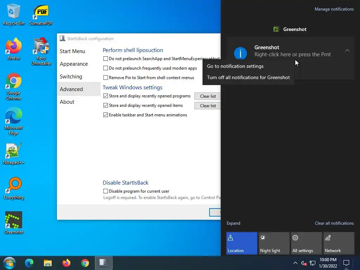Image resolution: width=360 pixels, height=270 pixels.
Task: Expand the quick actions panel
Action: tap(233, 223)
